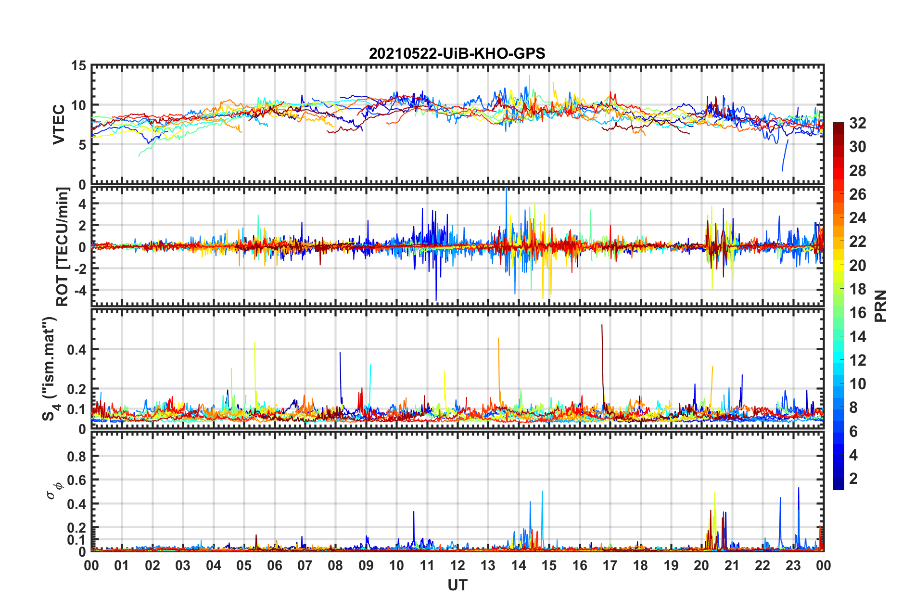This screenshot has width=915, height=612.
Task: Select PRN colorbar tick label 8
Action: (853, 408)
